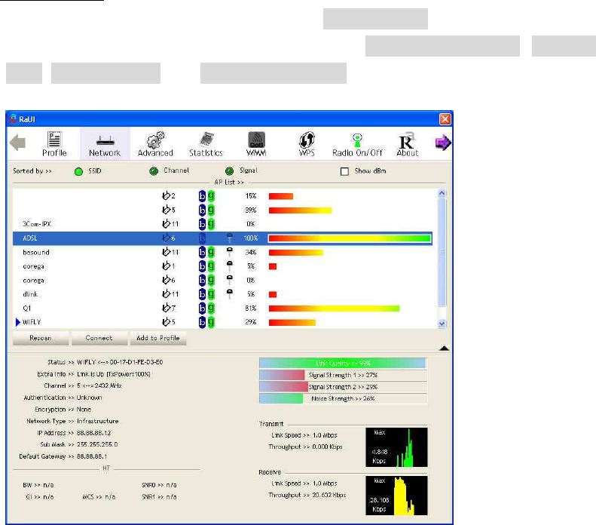Screen dimensions: 596x525
Task: Click the AP list scroll down arrow
Action: click(442, 324)
